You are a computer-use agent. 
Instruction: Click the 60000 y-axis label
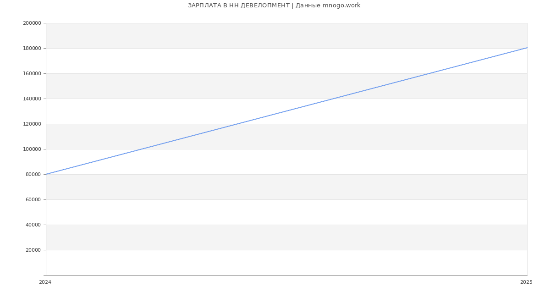(33, 199)
